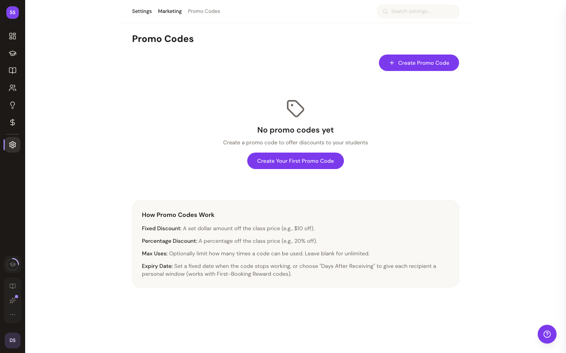Open the dashboard grid icon in sidebar
The height and width of the screenshot is (353, 566).
pos(13,36)
